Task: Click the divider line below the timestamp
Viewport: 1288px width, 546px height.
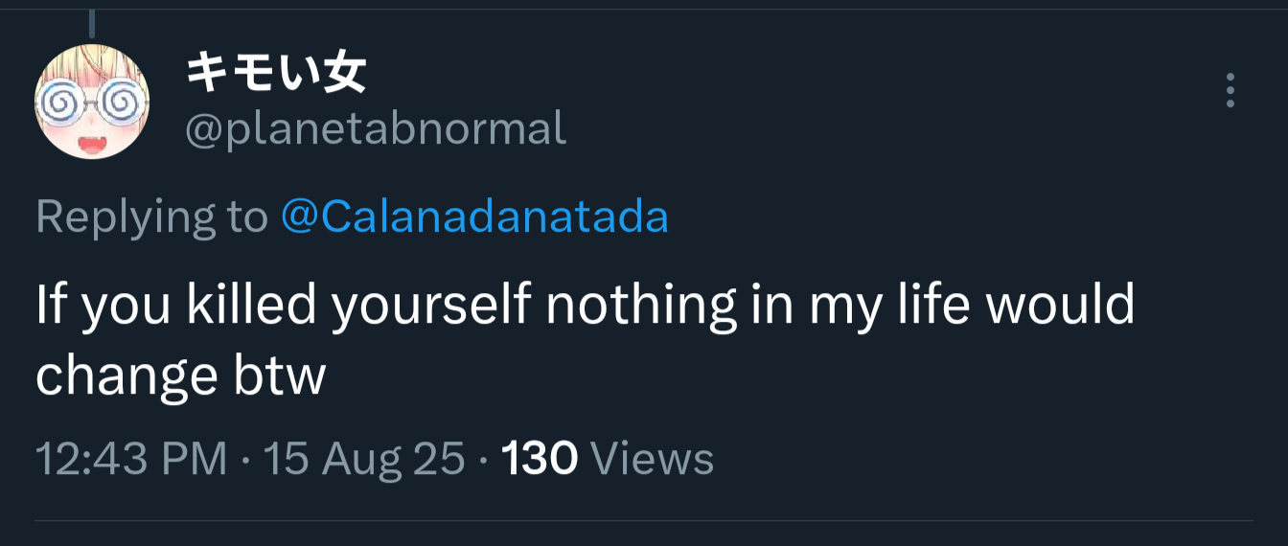Action: (644, 521)
